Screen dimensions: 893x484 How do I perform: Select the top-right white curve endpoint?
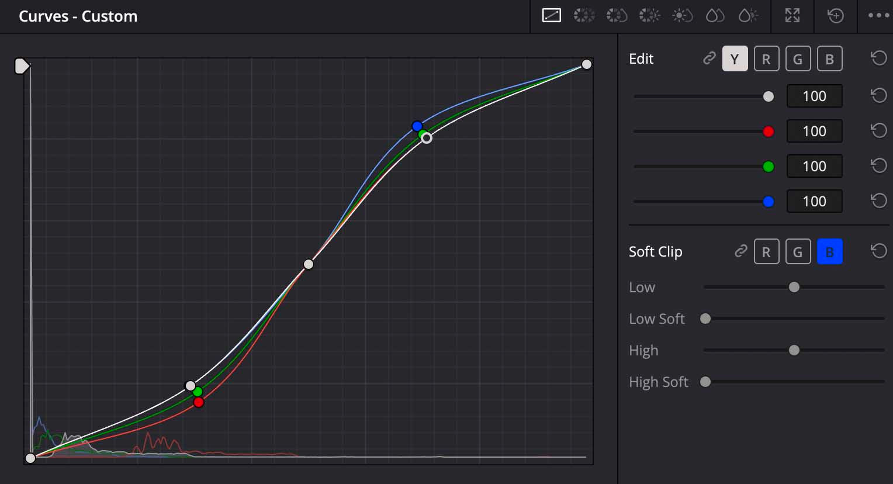tap(587, 64)
